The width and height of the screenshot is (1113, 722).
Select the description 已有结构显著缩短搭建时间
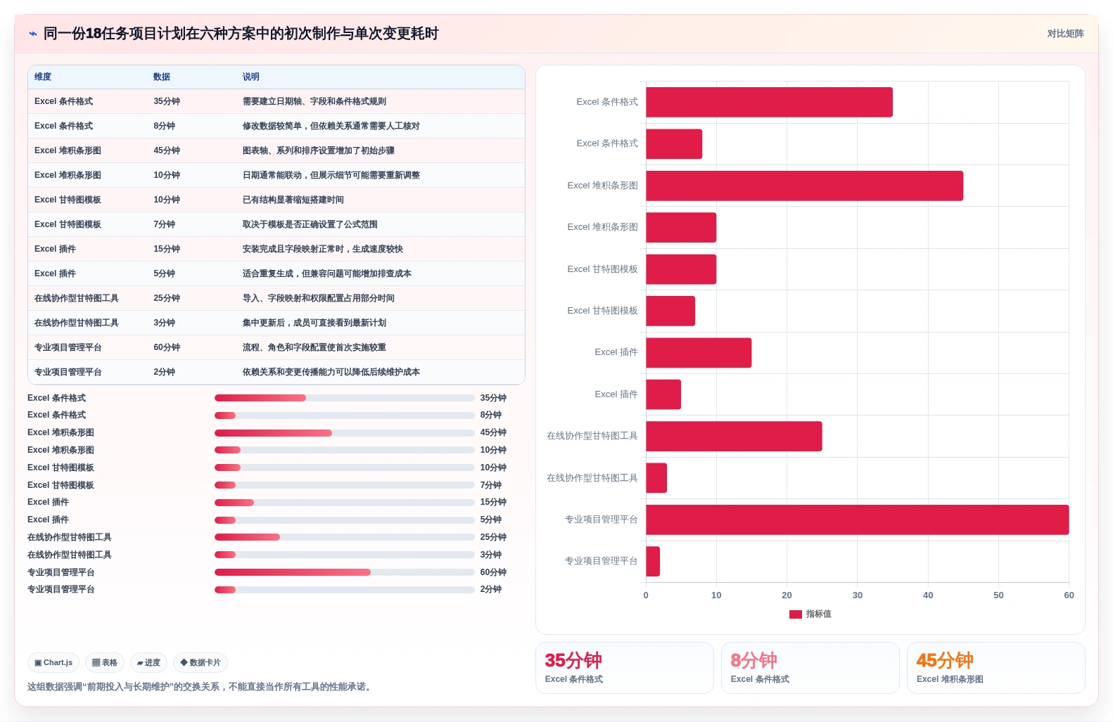[x=293, y=200]
